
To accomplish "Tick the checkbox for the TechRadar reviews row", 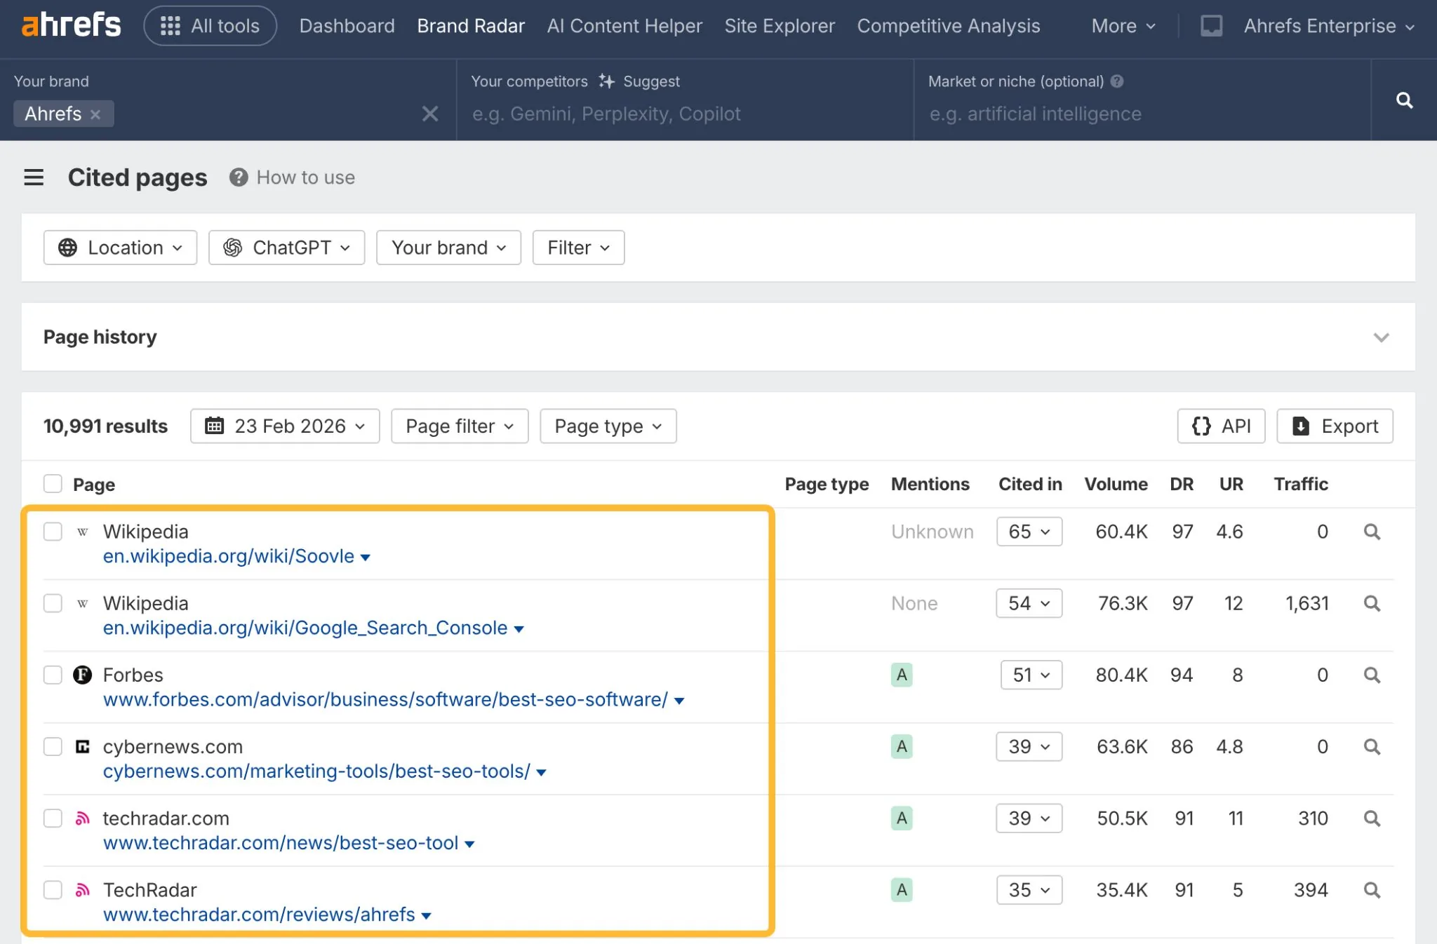I will (53, 889).
